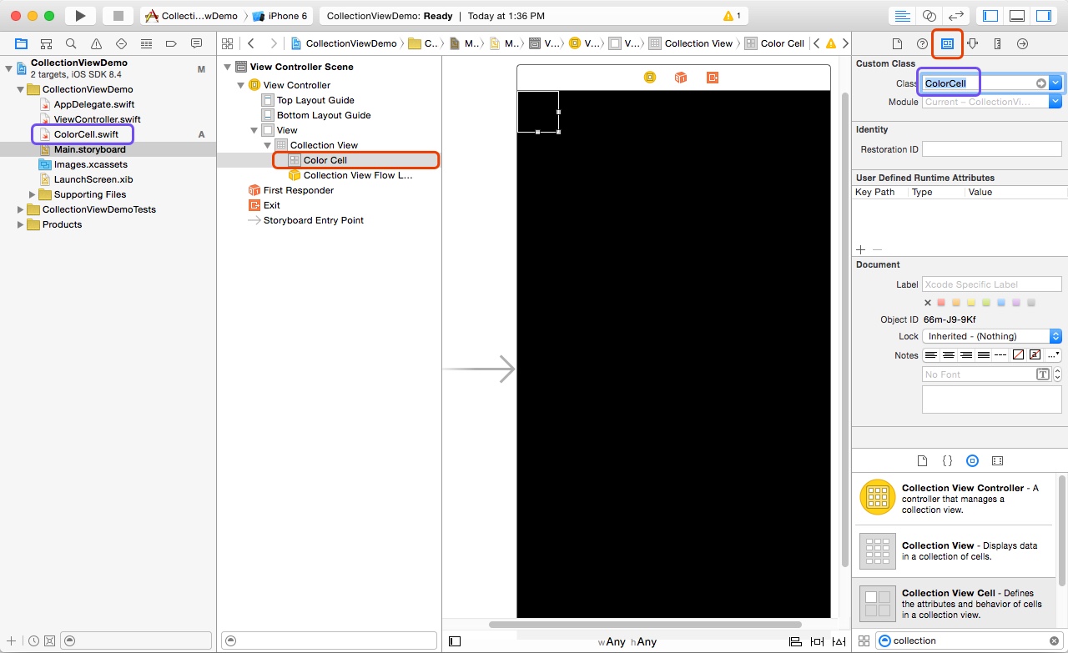Click the Xcode Specific Label field
Screen dimensions: 1068x653
tap(991, 284)
